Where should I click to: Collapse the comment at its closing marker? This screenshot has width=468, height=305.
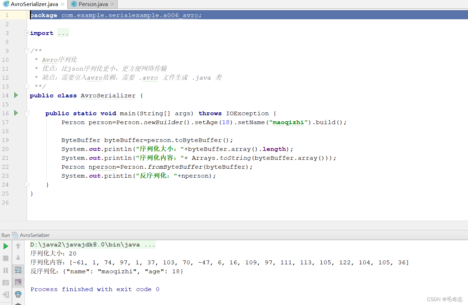coord(27,86)
